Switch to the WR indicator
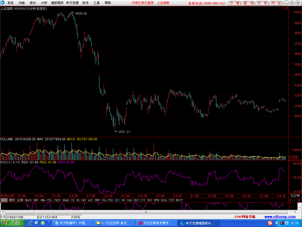The height and width of the screenshot is (227, 302). (123, 200)
